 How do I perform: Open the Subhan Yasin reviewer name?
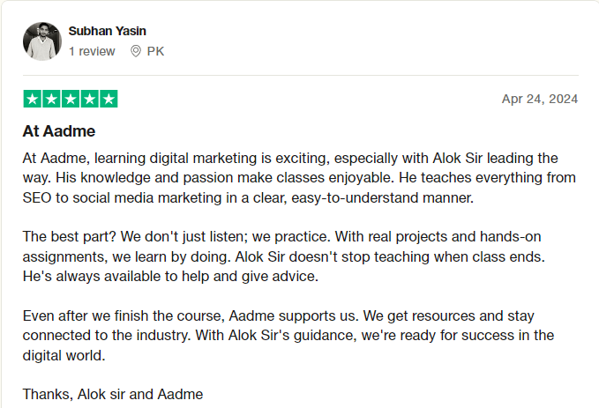[x=108, y=31]
